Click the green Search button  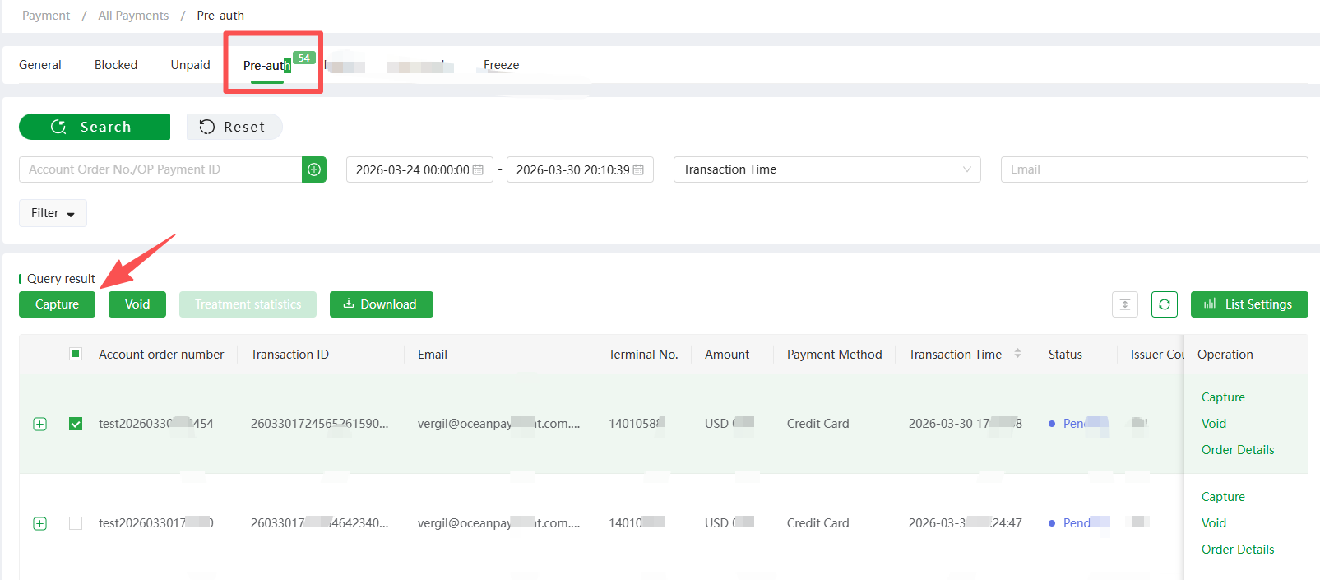pos(95,127)
